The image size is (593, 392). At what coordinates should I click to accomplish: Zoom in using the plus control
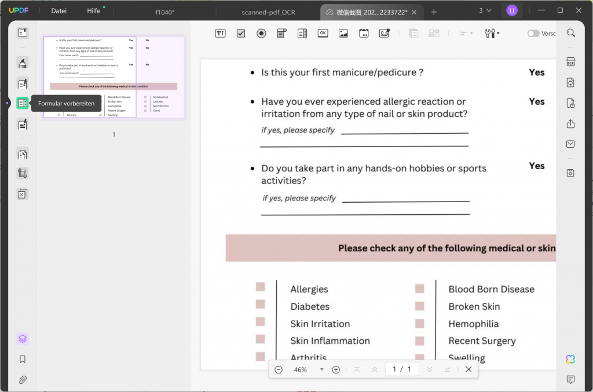pos(336,369)
